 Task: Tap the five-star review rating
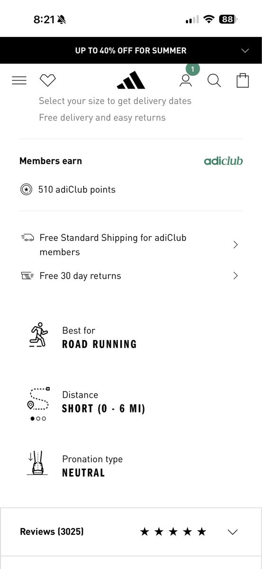click(173, 532)
